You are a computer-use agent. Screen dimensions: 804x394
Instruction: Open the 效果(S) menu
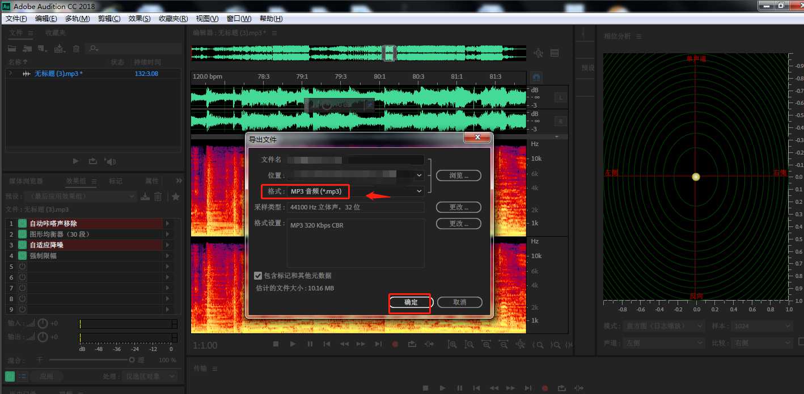pos(139,19)
